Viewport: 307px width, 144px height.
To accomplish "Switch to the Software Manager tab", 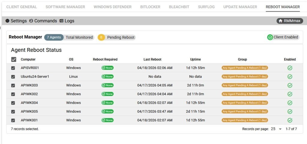I will (x=65, y=7).
